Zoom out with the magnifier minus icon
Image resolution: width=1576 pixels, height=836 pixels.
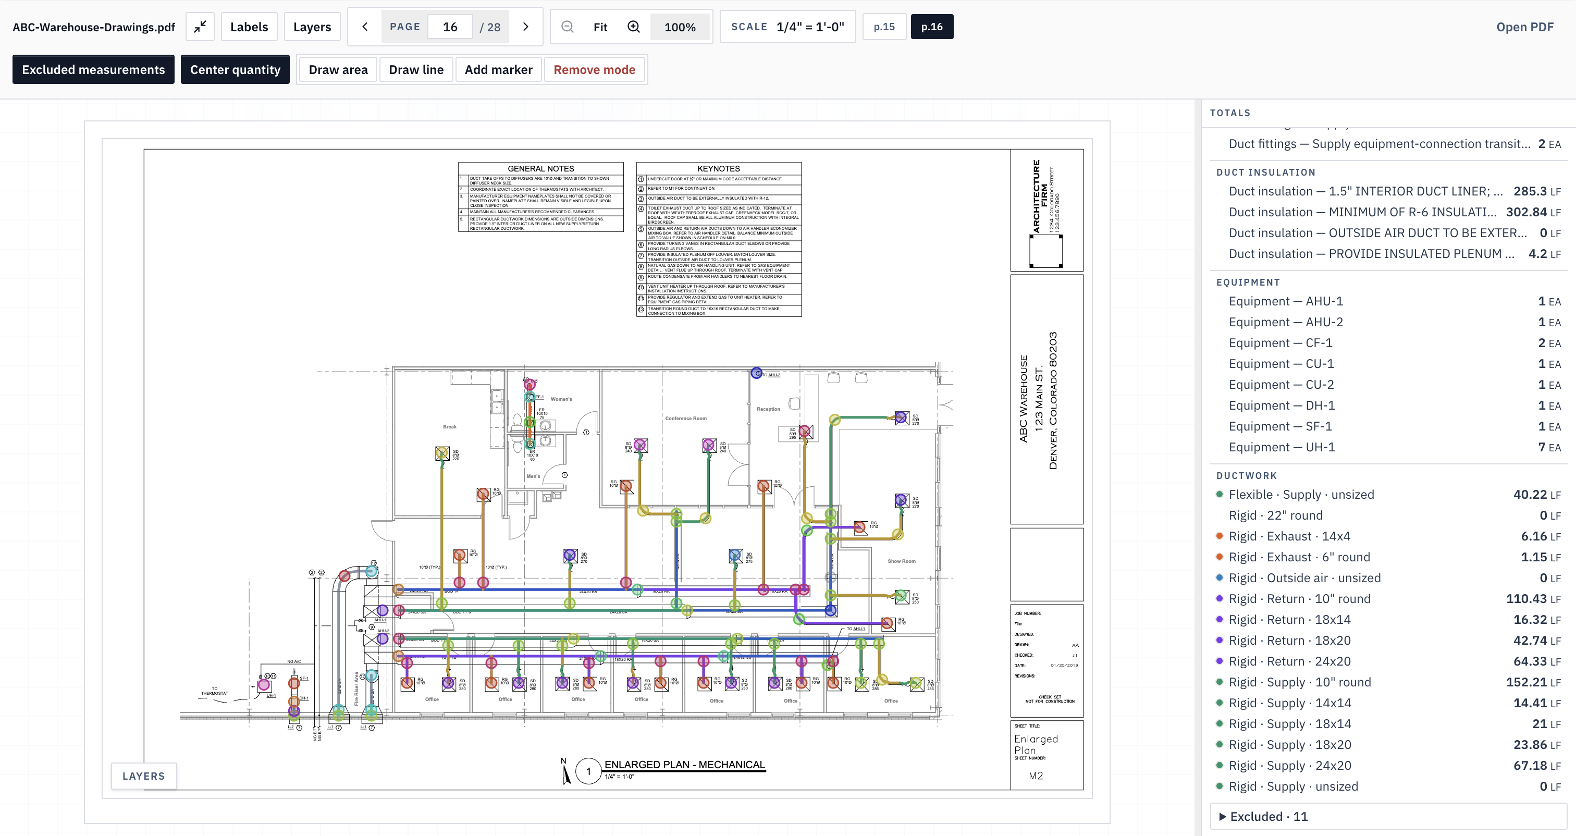(x=568, y=27)
